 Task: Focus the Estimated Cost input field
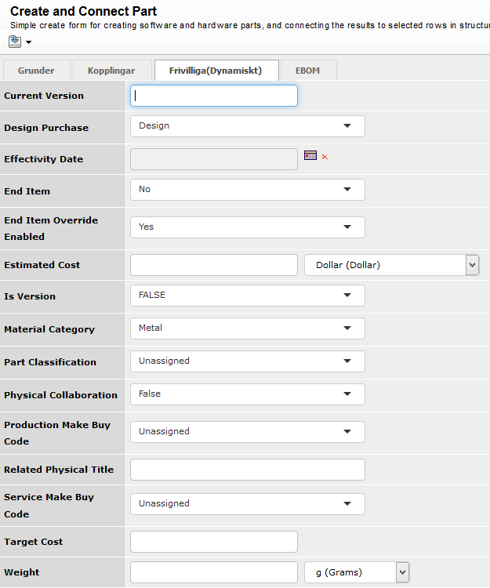pyautogui.click(x=214, y=265)
